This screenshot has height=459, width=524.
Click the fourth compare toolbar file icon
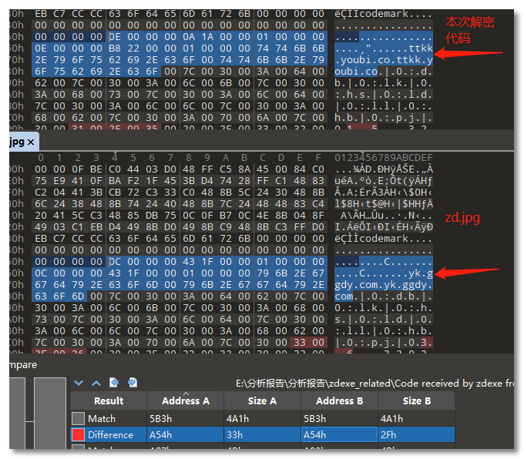[x=133, y=383]
